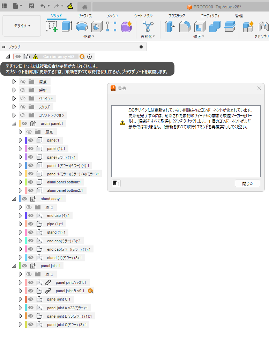This screenshot has height=341, width=269.
Task: Collapse the ブラウザ panel with double arrows
Action: tap(3, 47)
